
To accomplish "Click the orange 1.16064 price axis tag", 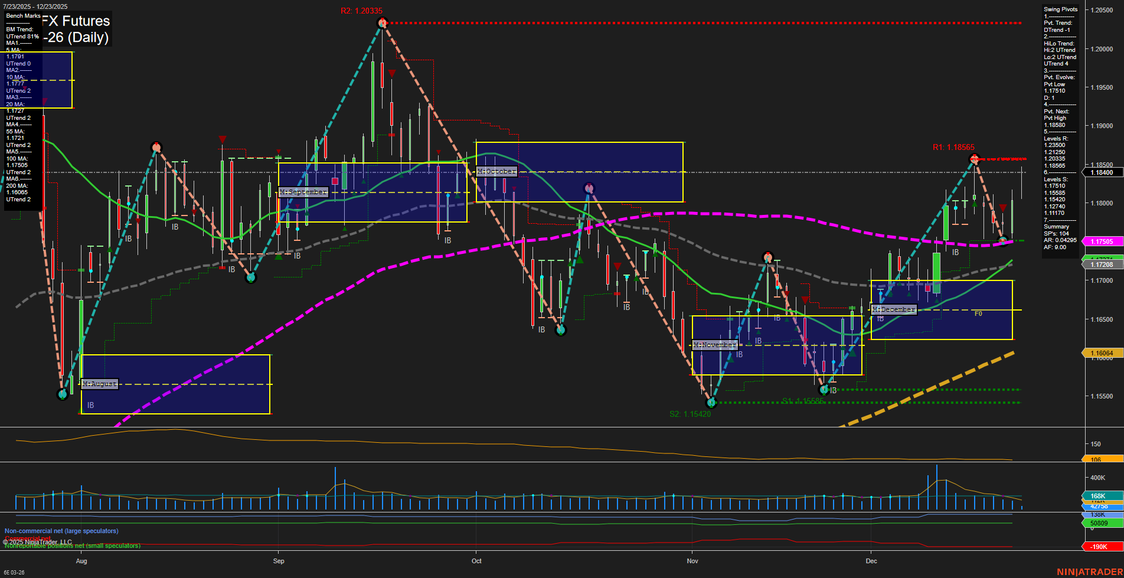I will pos(1102,352).
